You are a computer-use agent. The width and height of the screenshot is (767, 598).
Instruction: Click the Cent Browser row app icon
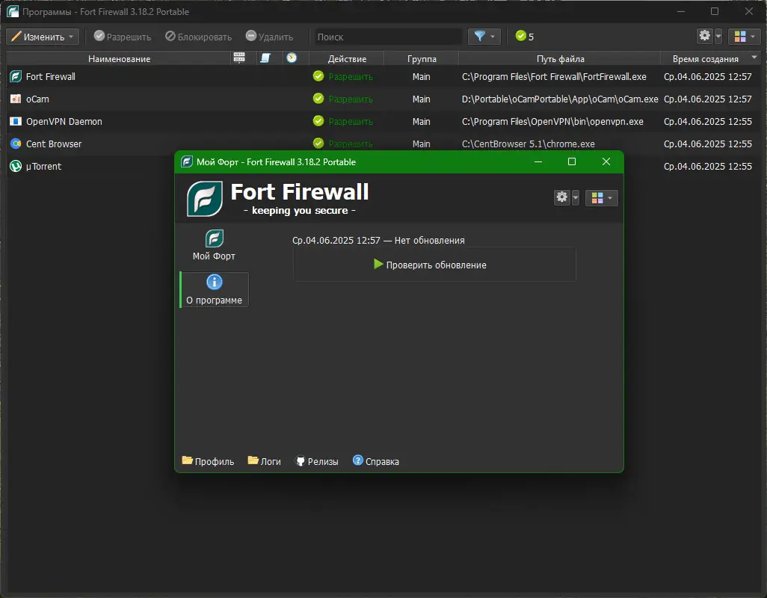click(x=16, y=144)
